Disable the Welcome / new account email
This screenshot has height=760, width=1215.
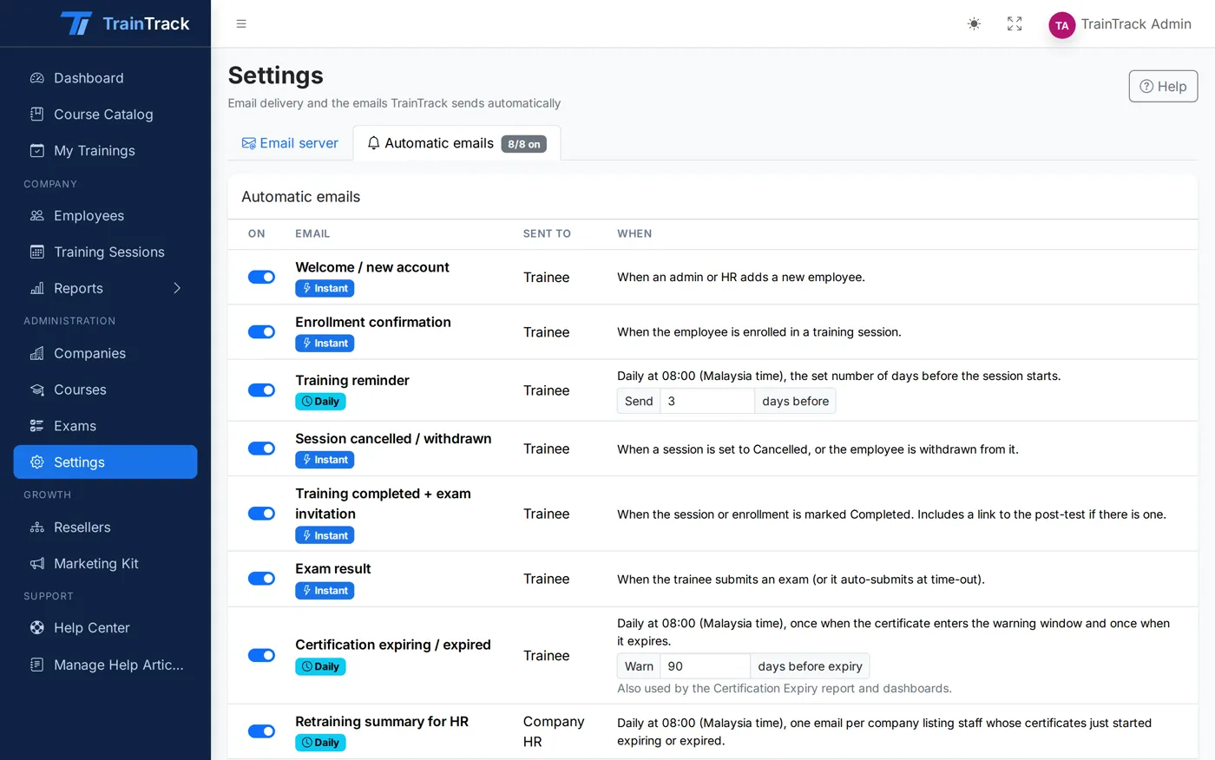pos(261,277)
